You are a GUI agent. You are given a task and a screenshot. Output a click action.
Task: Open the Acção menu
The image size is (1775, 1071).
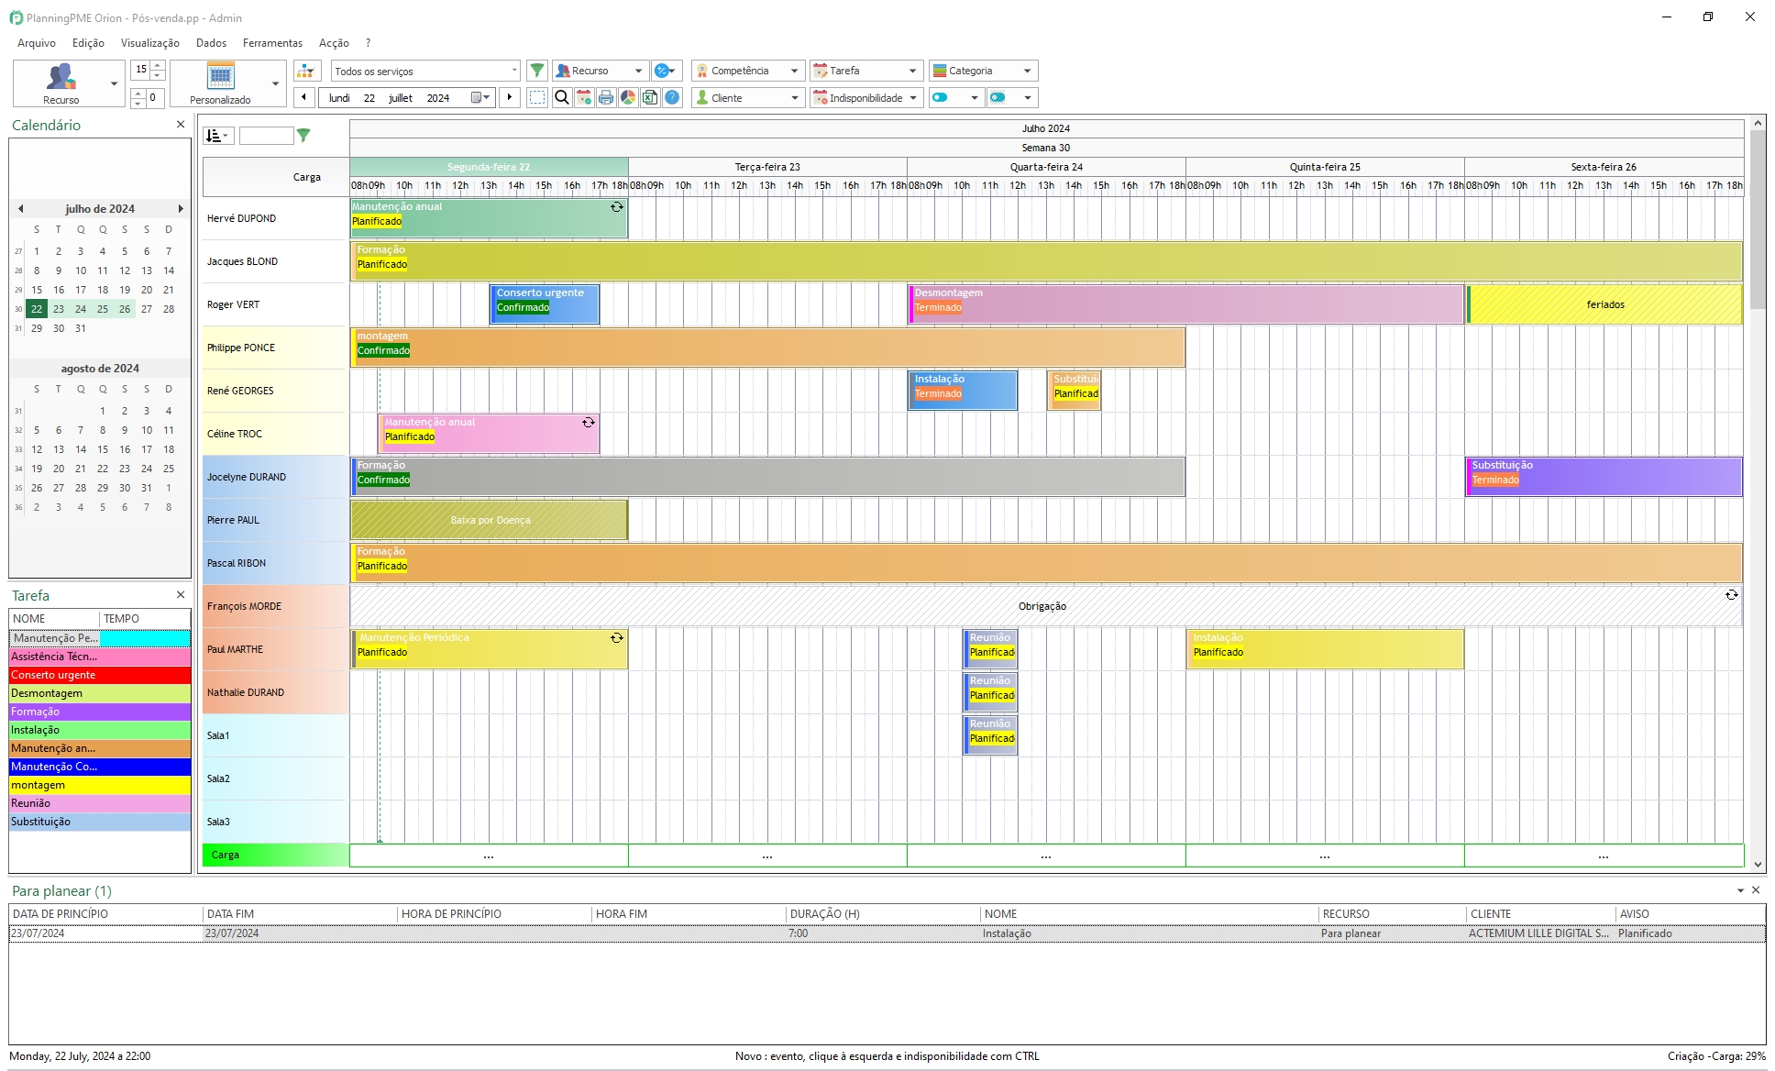point(334,43)
